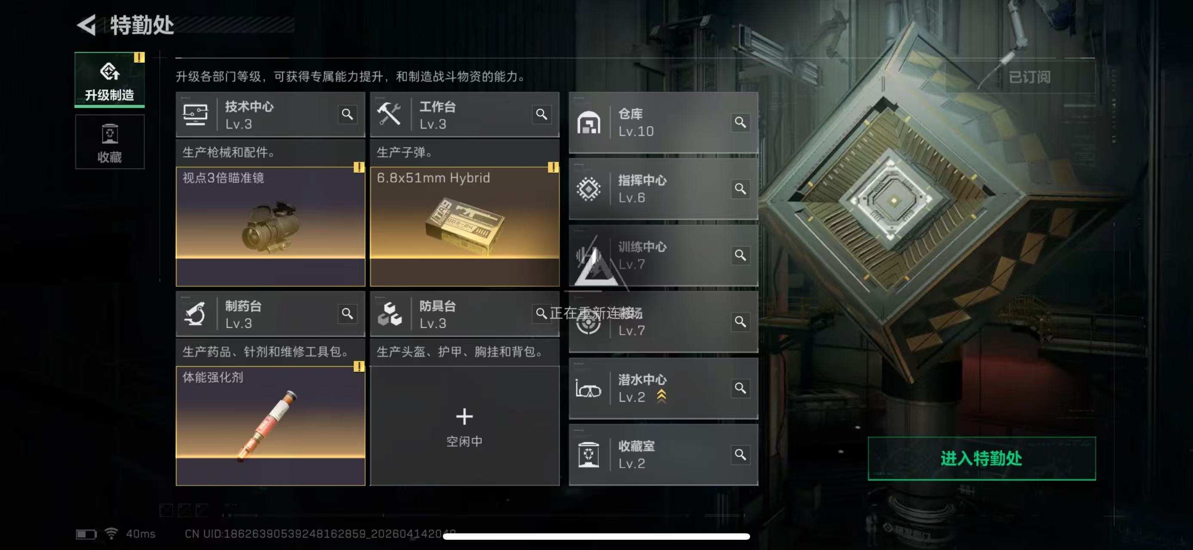Select the 防具台 Lv.3 header
This screenshot has width=1193, height=550.
pyautogui.click(x=464, y=314)
